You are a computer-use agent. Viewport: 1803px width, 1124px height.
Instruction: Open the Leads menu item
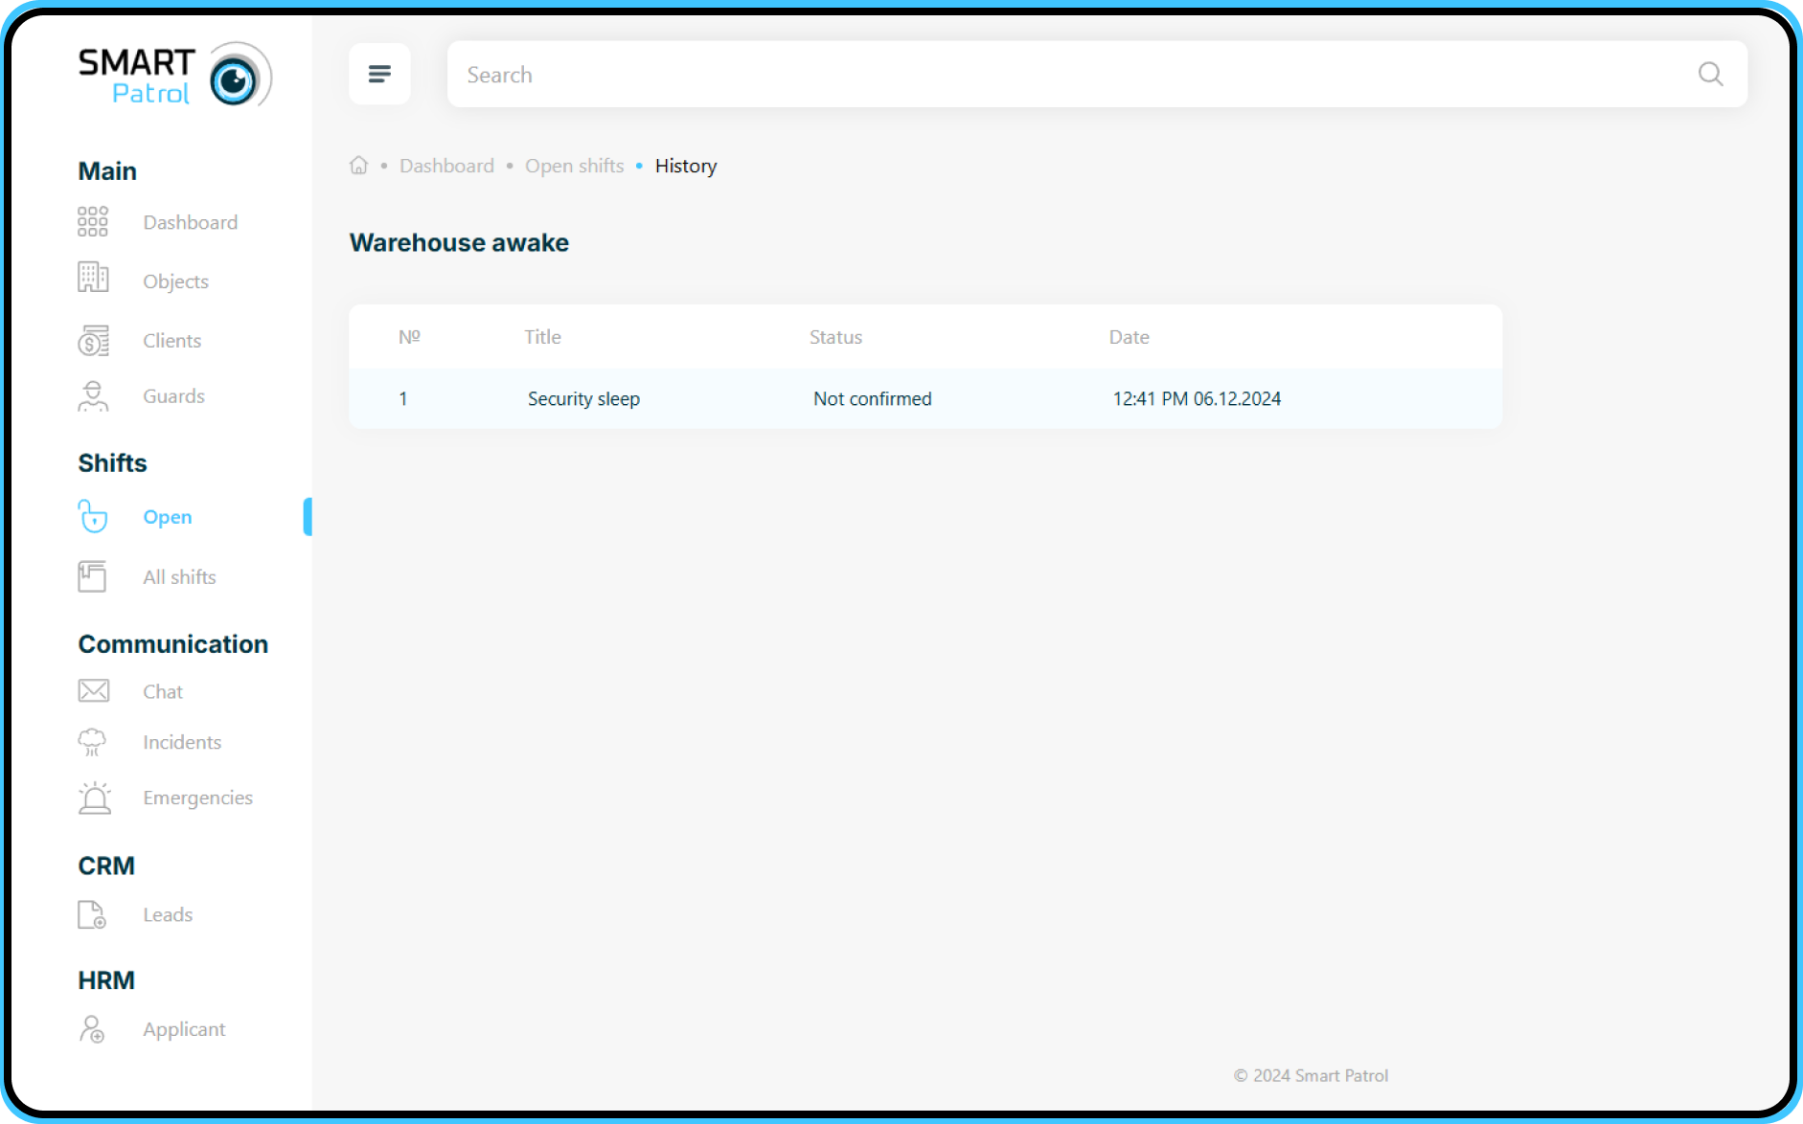[x=168, y=914]
